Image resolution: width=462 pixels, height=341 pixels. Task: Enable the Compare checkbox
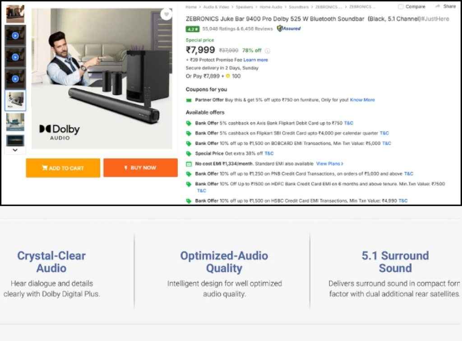[x=401, y=6]
